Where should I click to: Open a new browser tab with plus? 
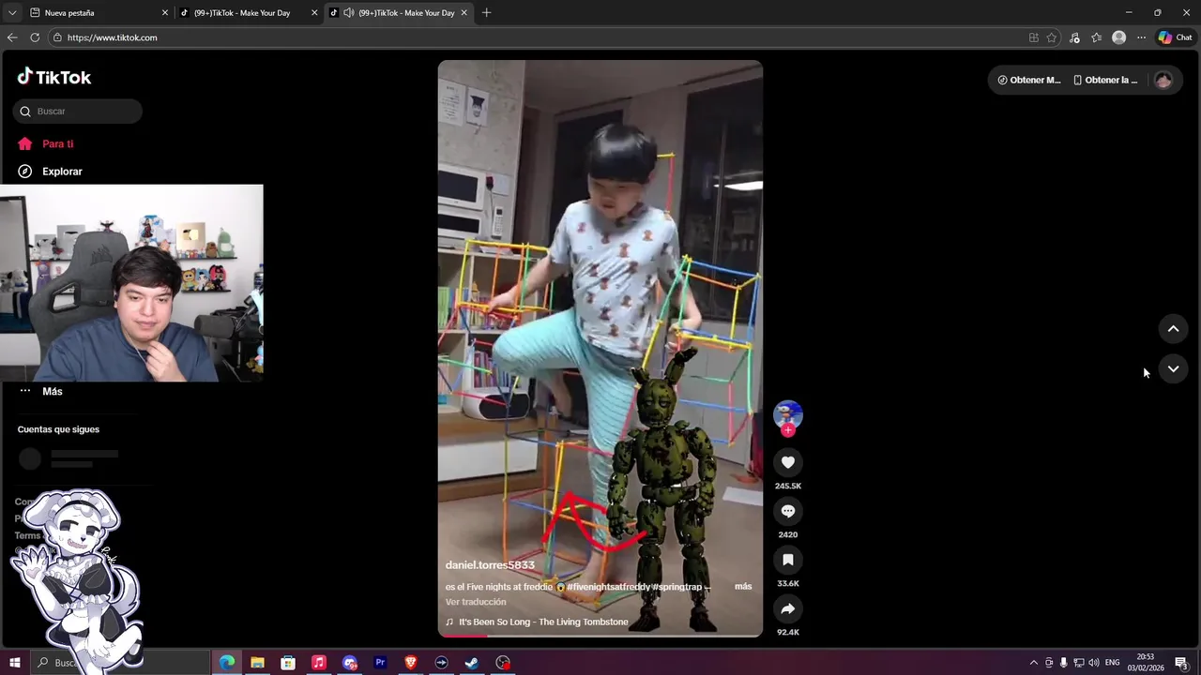[486, 13]
